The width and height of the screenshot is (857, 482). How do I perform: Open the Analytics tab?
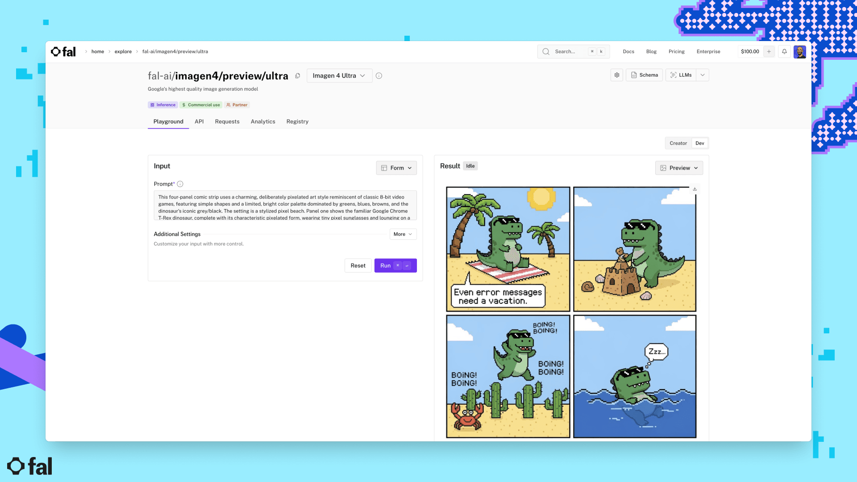263,122
